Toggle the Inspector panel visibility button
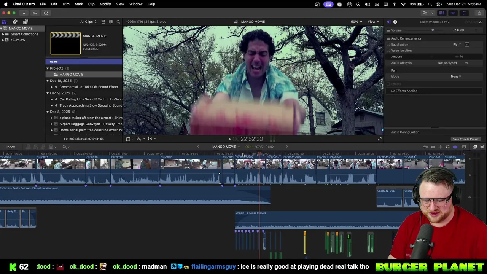Image resolution: width=487 pixels, height=274 pixels. (464, 13)
